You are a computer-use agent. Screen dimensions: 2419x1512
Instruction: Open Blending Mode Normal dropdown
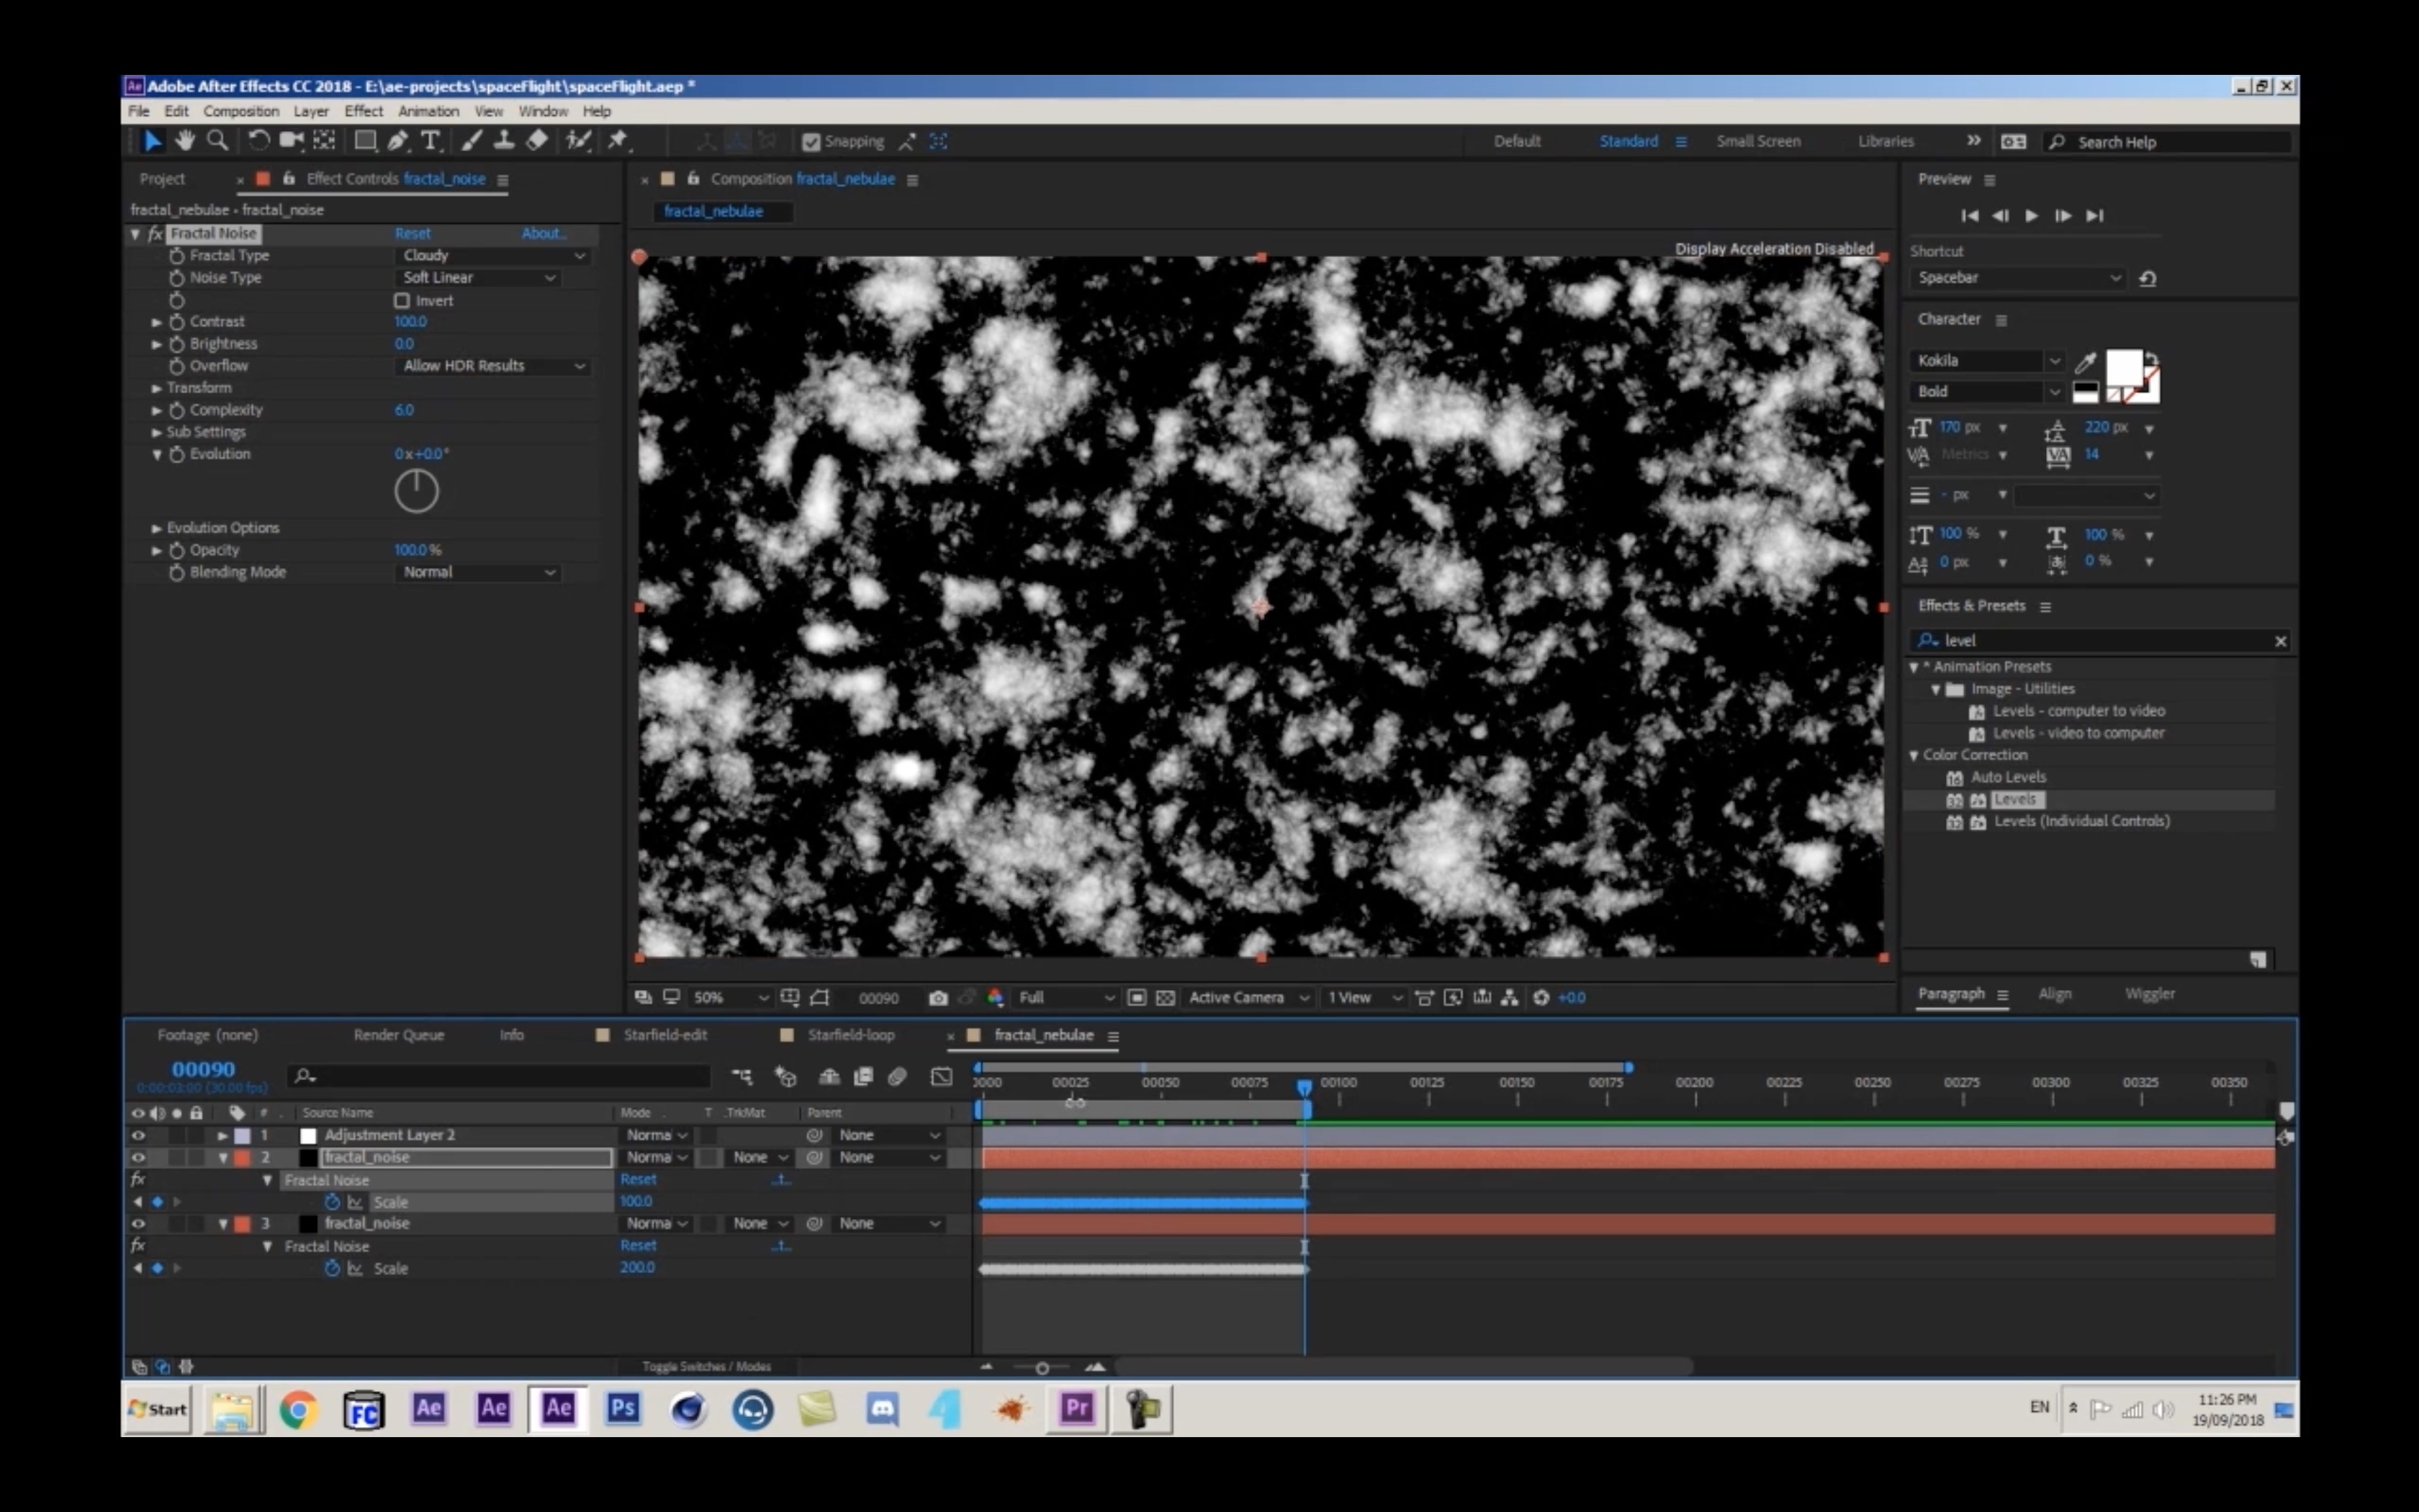coord(479,572)
